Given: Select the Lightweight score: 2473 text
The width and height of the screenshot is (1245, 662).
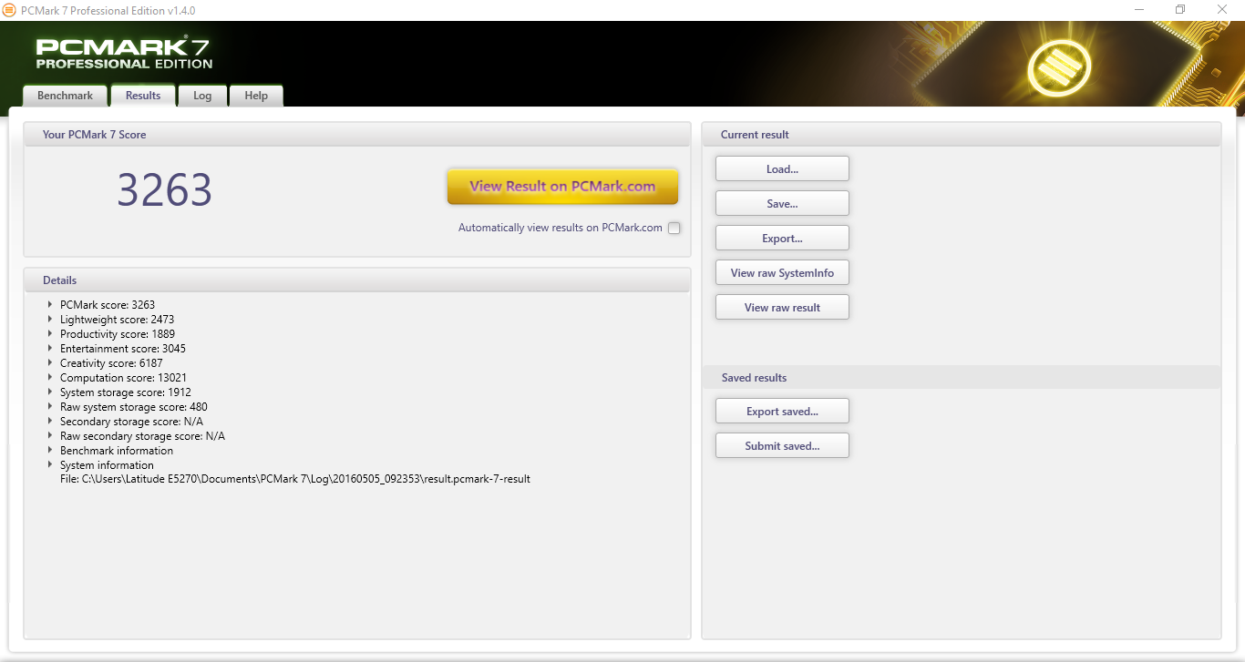Looking at the screenshot, I should point(117,320).
